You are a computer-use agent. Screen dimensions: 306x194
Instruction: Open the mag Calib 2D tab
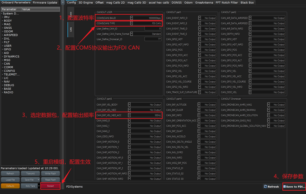coord(115,2)
